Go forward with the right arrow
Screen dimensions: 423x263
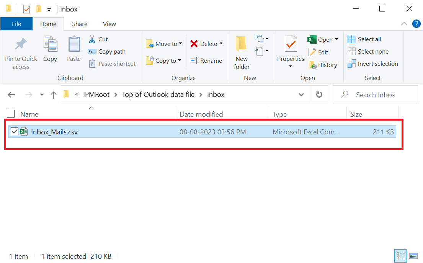click(29, 95)
